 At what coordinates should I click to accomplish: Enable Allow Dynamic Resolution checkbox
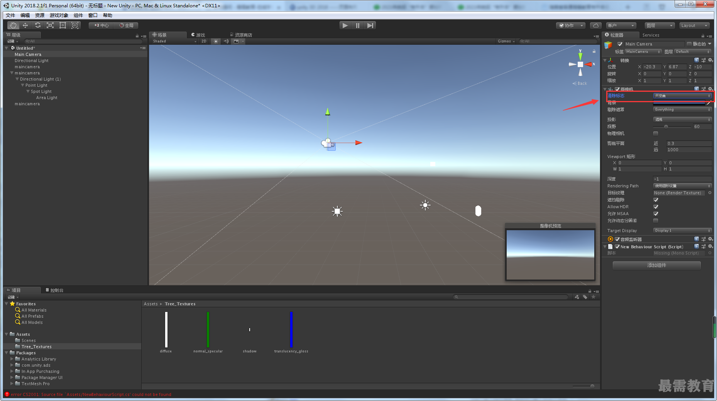[656, 221]
